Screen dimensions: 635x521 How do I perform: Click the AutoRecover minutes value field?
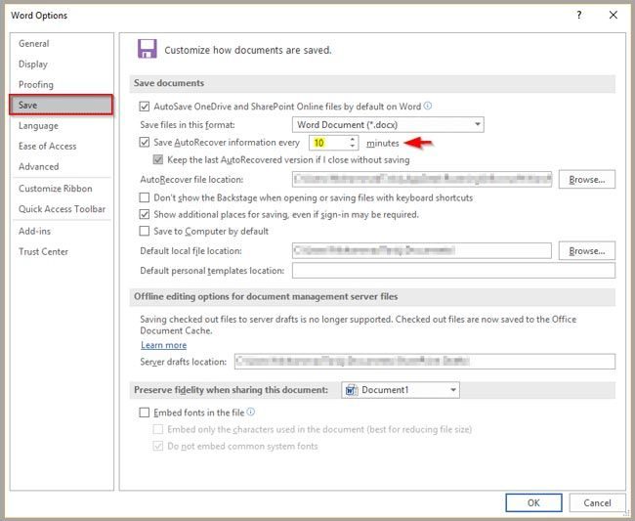pos(328,143)
